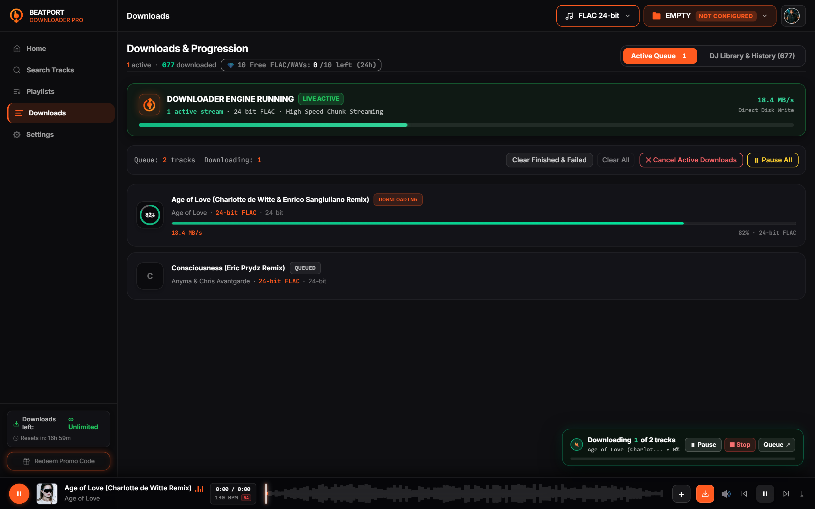Open Settings in the sidebar
This screenshot has height=509, width=815.
coord(61,135)
